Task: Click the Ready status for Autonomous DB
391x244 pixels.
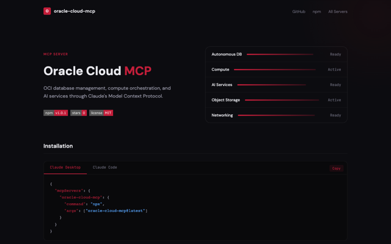Action: pos(335,54)
